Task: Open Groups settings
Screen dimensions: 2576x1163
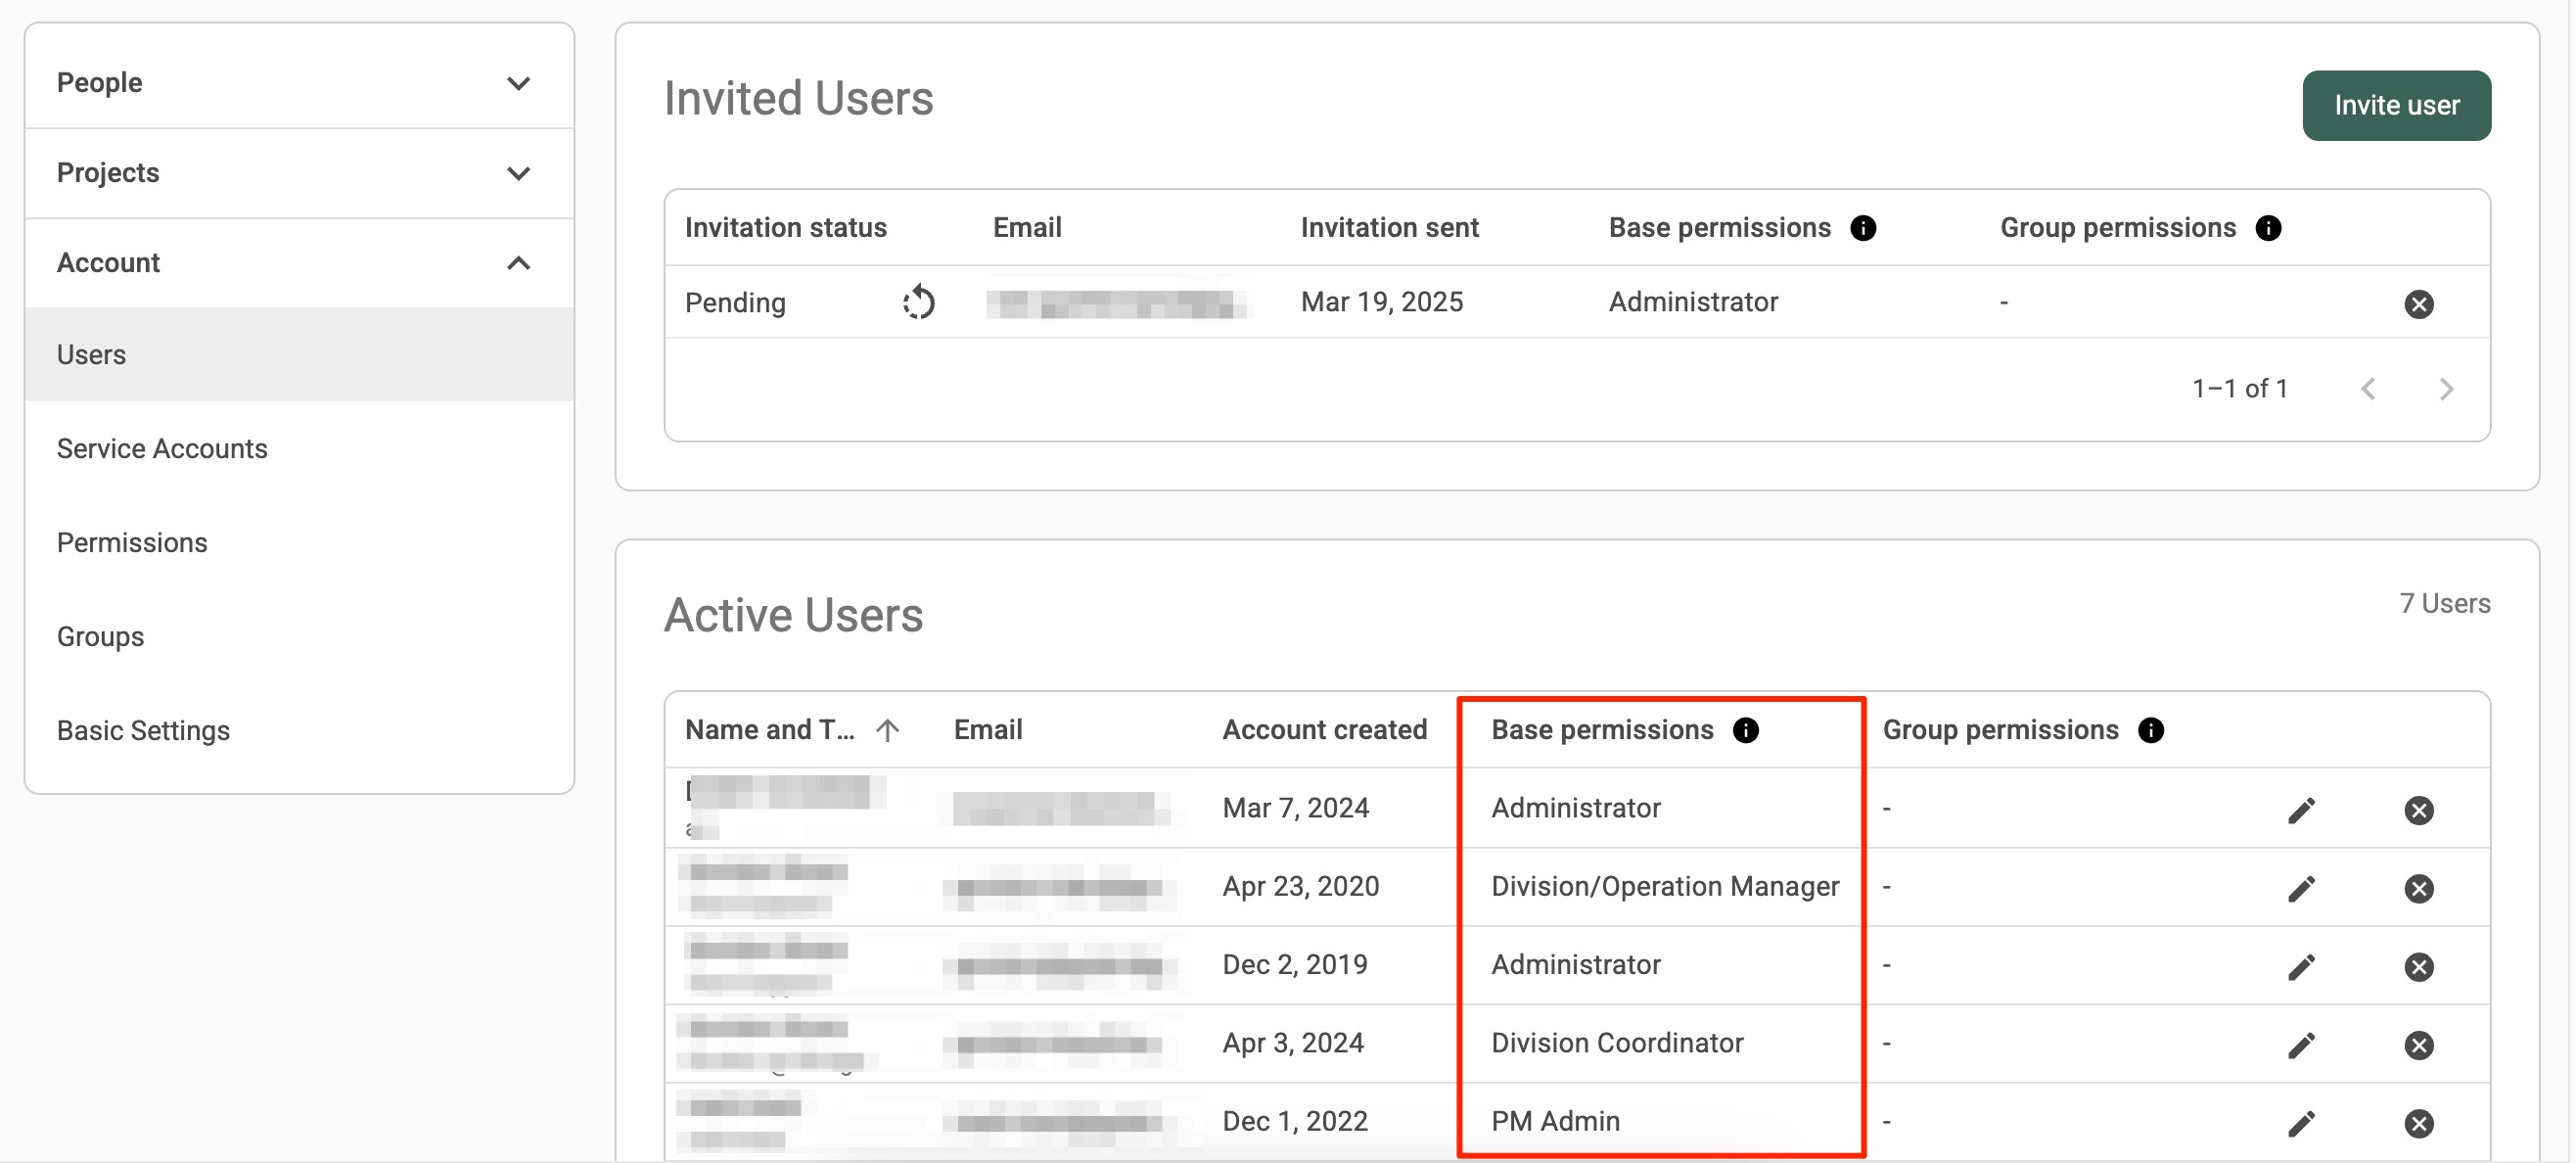Action: (x=299, y=636)
